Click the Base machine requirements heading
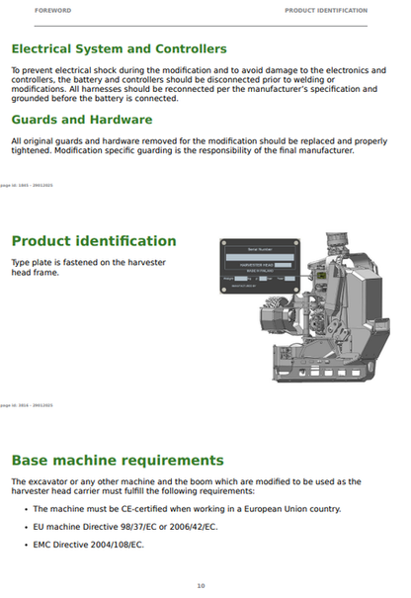 118,461
